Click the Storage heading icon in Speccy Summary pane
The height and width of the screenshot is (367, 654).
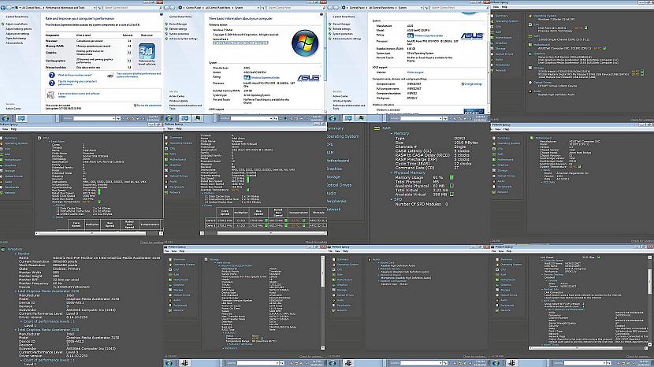pyautogui.click(x=530, y=68)
